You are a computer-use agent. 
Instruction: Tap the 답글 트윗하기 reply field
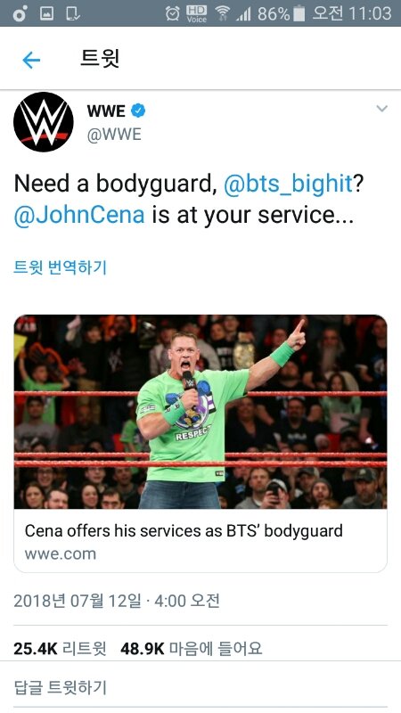coord(200,687)
